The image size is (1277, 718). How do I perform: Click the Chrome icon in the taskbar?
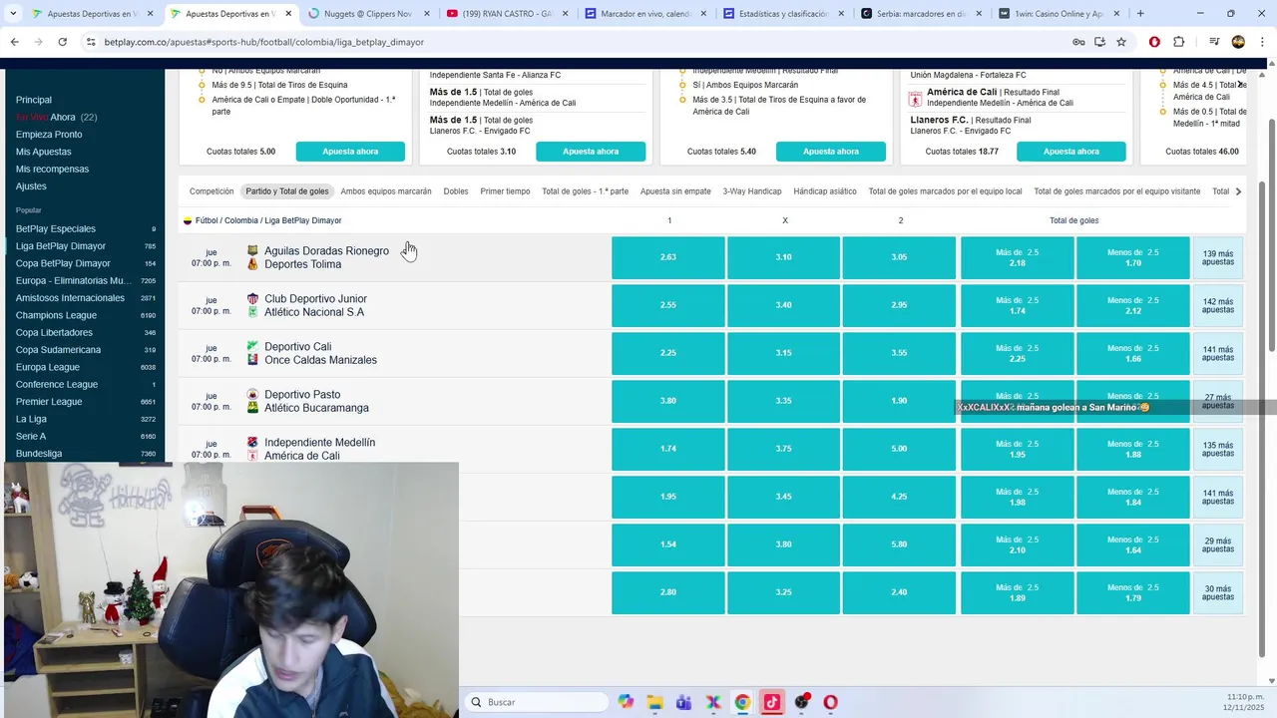point(742,702)
